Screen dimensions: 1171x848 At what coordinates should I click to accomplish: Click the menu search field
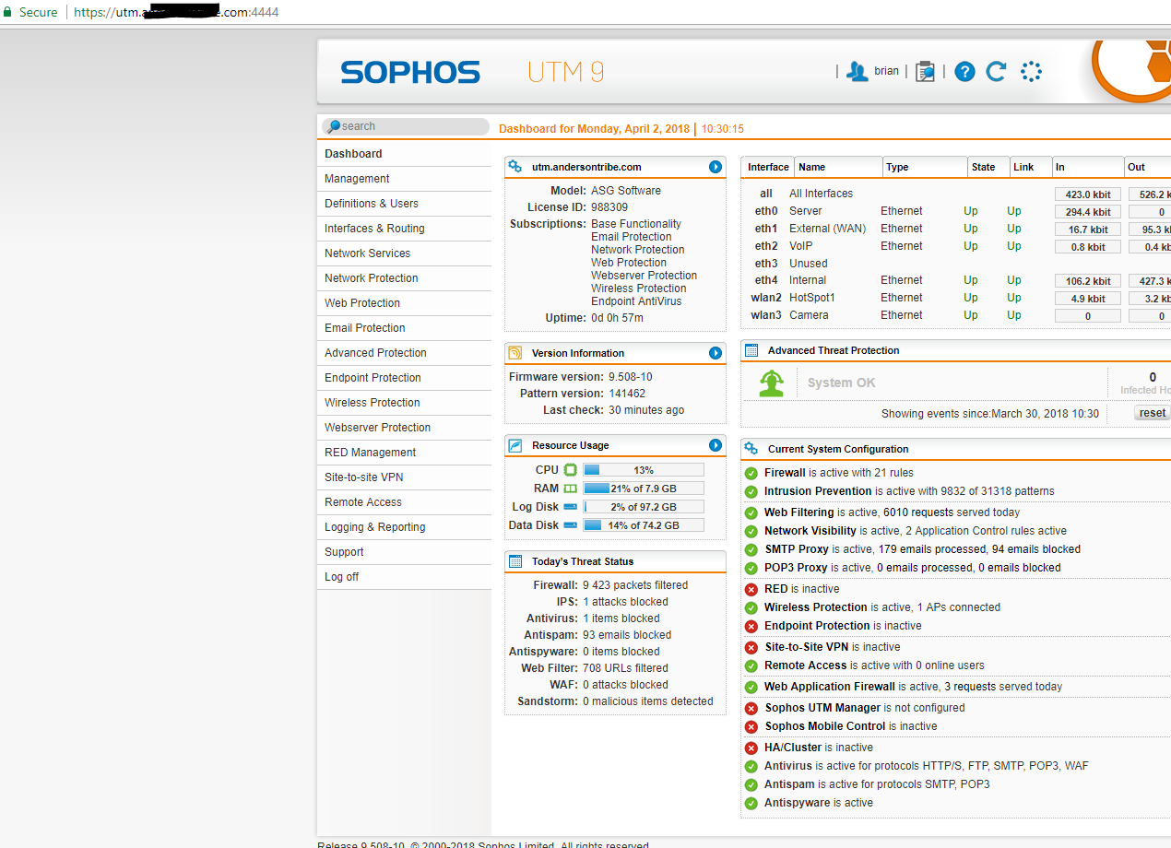click(405, 126)
